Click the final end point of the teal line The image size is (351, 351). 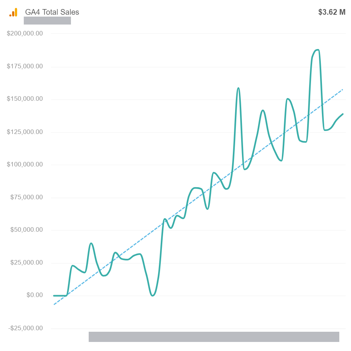click(x=342, y=114)
